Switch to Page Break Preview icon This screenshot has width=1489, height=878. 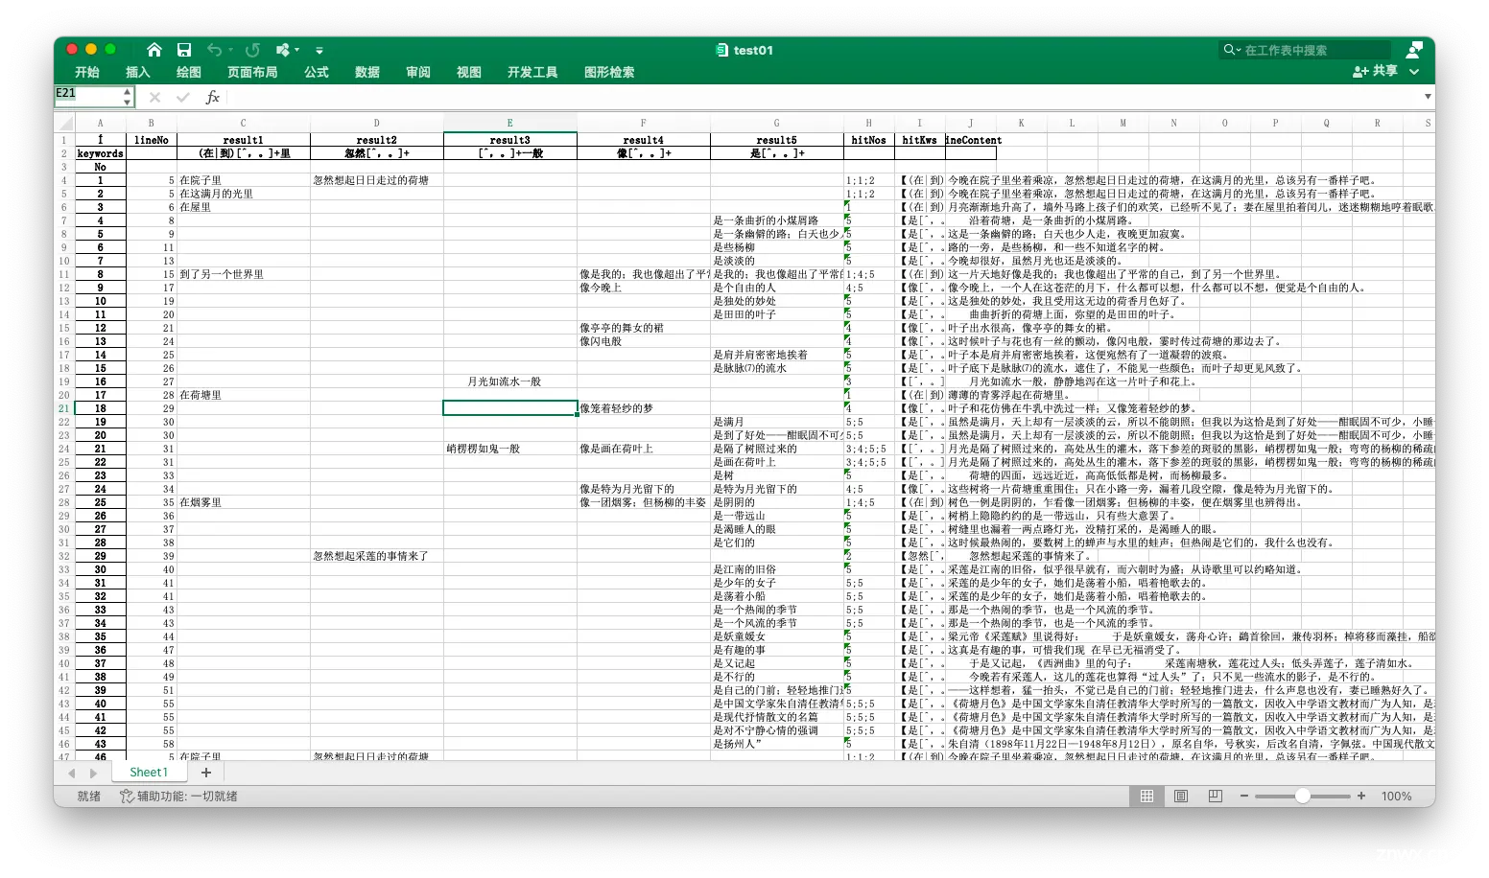(1216, 797)
